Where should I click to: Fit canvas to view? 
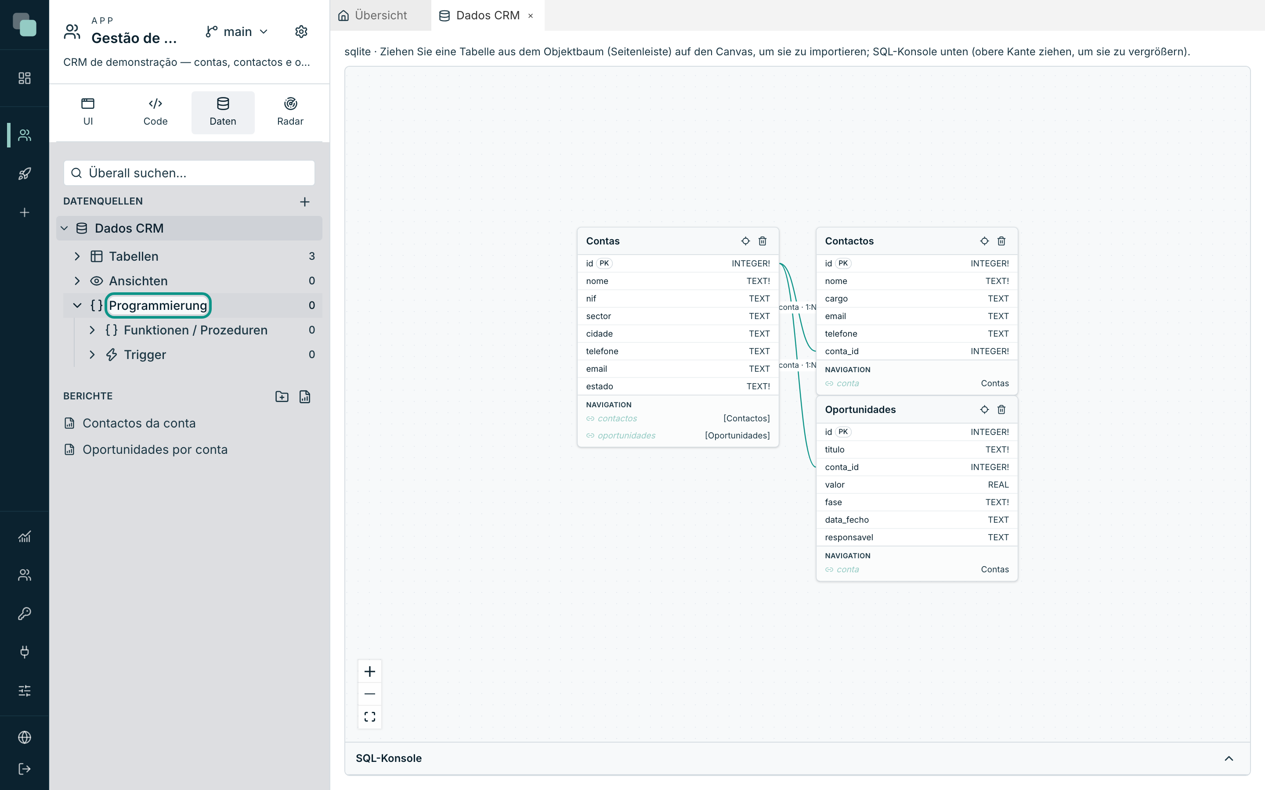[369, 716]
